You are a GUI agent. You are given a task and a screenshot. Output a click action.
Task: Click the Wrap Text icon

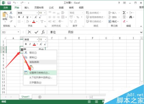(x=63, y=13)
